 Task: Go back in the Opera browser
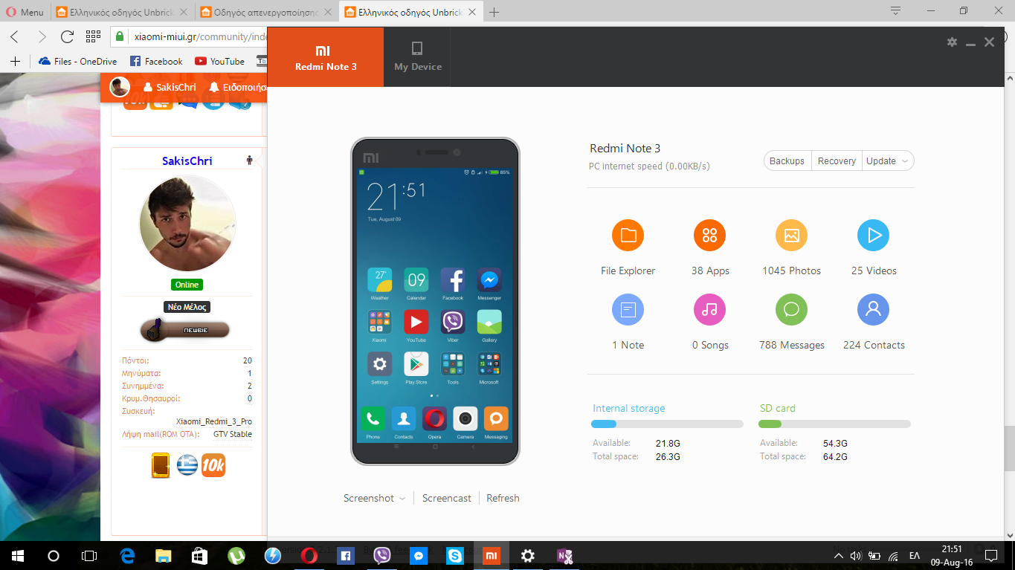(15, 36)
